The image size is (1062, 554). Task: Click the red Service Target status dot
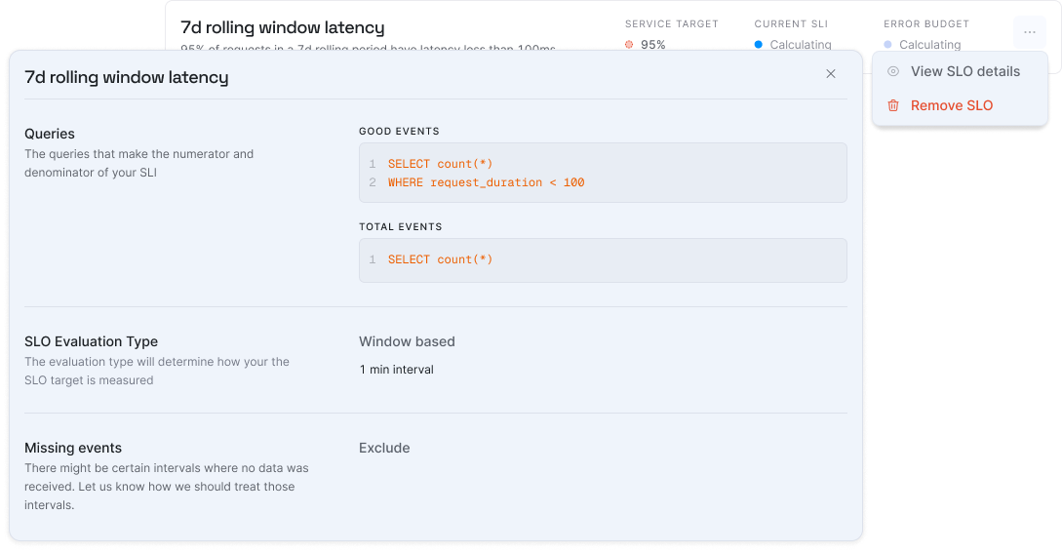629,44
